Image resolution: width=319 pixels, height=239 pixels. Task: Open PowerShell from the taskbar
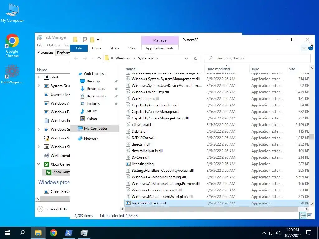[69, 233]
